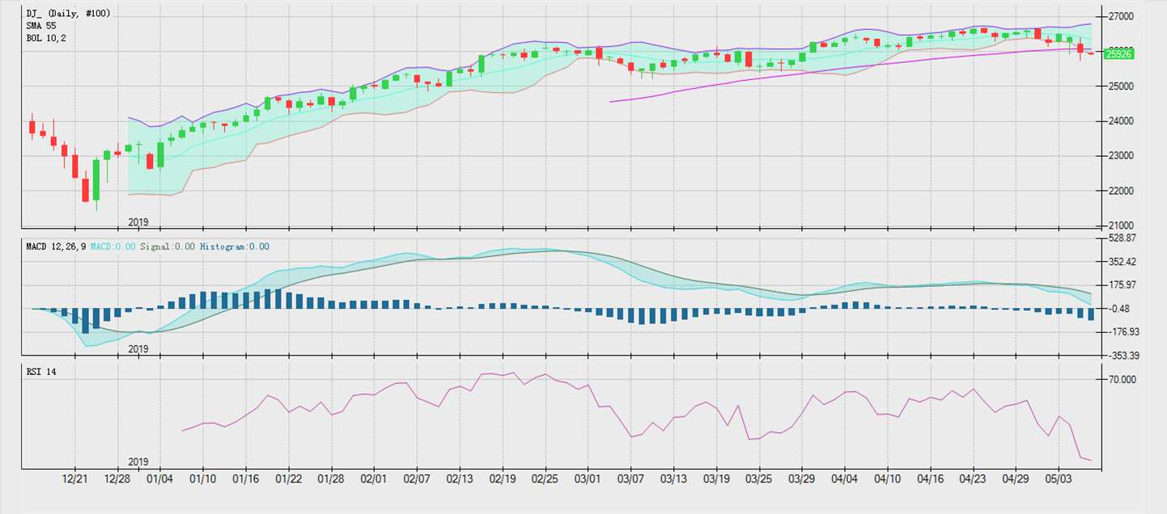Click the 03/25 date axis label
Viewport: 1167px width, 514px height.
[x=758, y=479]
